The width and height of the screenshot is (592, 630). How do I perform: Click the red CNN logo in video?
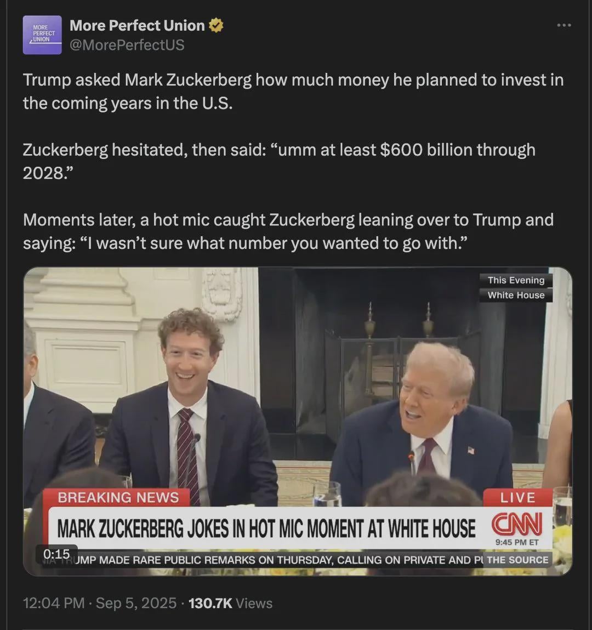517,524
